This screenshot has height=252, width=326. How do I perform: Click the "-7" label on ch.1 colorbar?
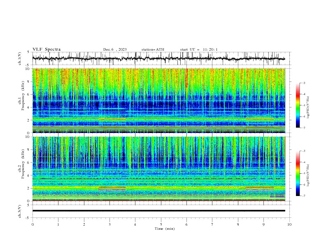tap(304, 128)
